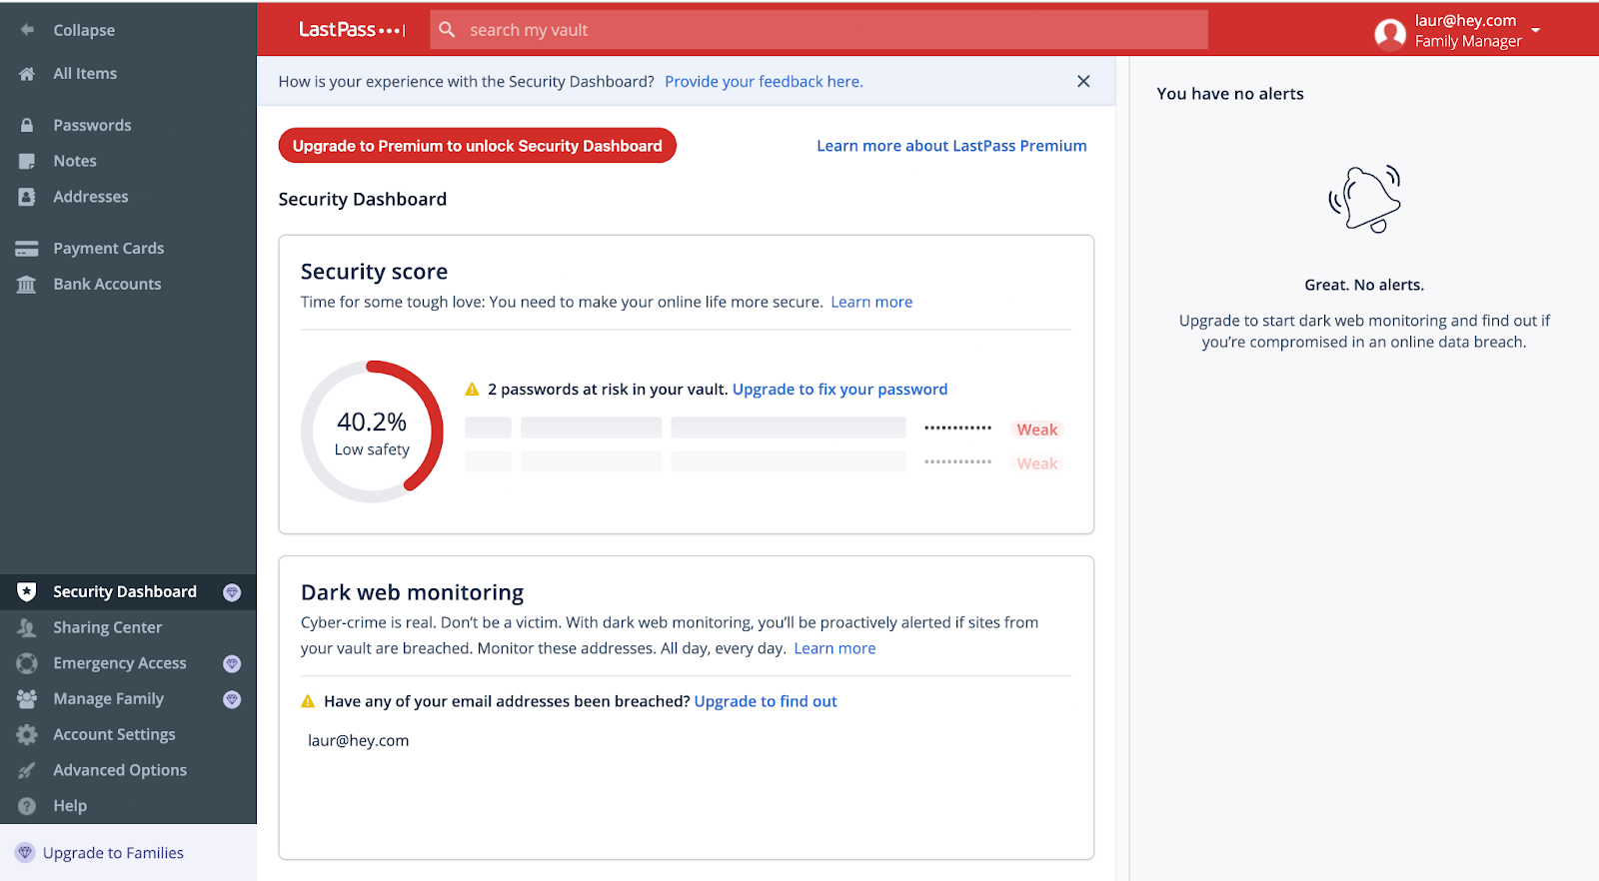Click the user avatar icon
The height and width of the screenshot is (881, 1599).
pos(1390,34)
